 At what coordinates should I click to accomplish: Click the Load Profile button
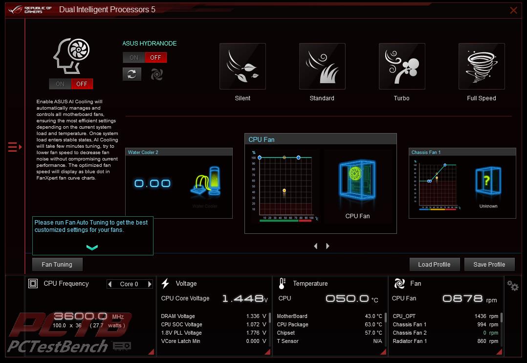click(434, 265)
